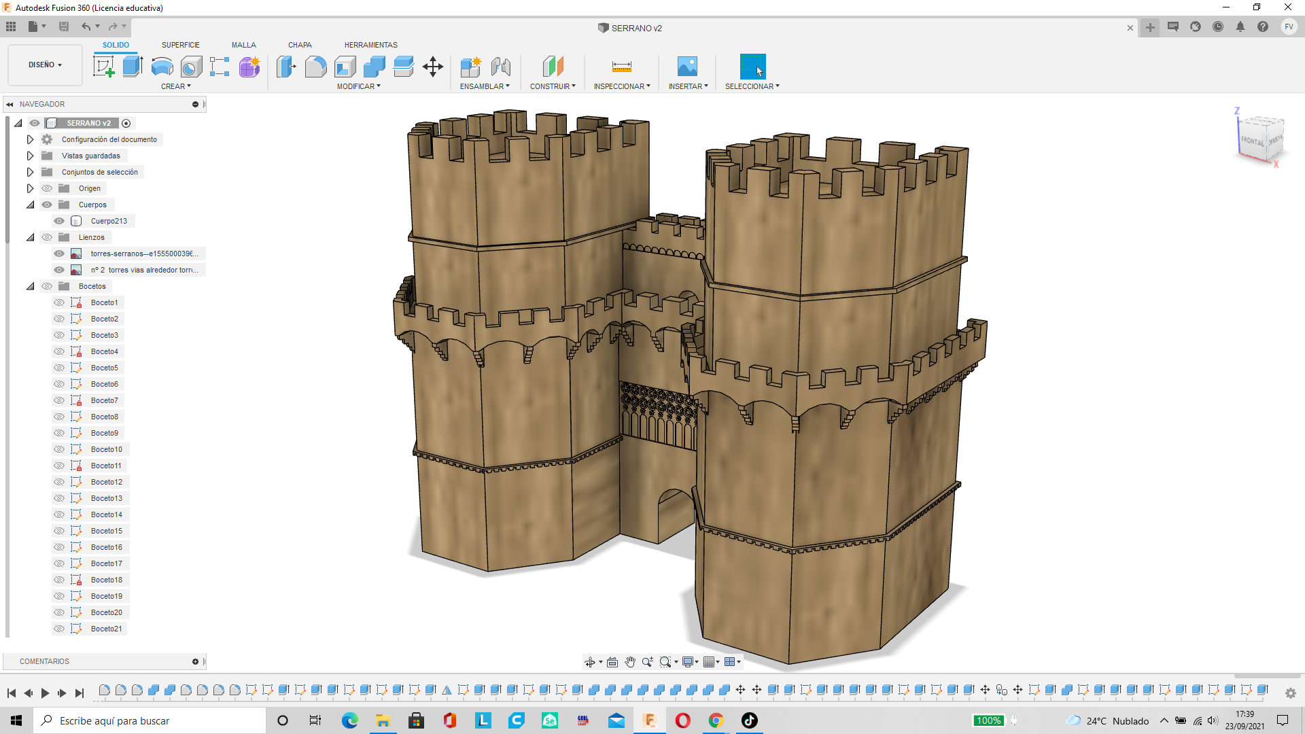Screen dimensions: 1305x734
Task: Toggle visibility of Boceto5 sketch
Action: (59, 368)
